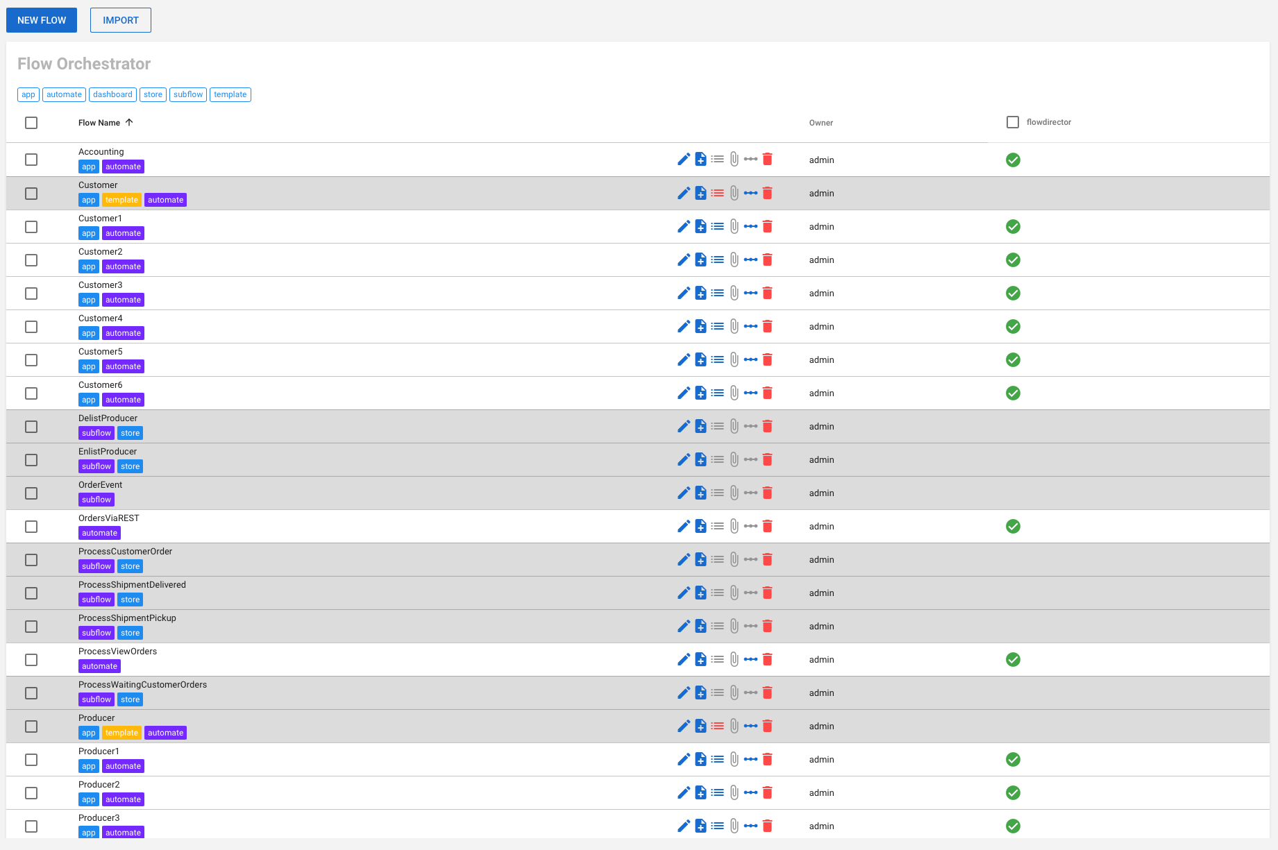Delete the Customer1 flow via trash icon
Screen dimensions: 1278x850
767,226
